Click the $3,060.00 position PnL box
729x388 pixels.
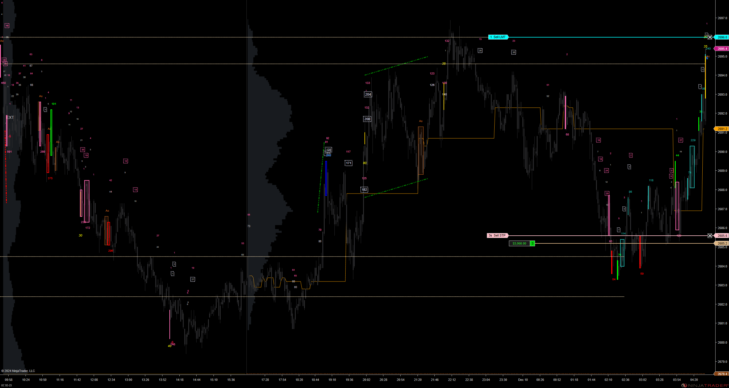click(519, 244)
